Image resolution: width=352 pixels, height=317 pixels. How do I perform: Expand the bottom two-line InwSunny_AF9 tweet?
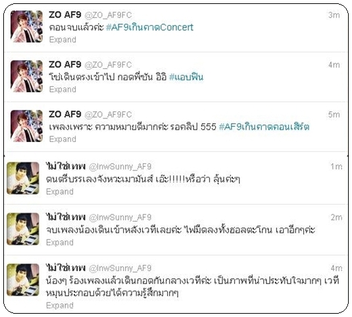pyautogui.click(x=60, y=306)
